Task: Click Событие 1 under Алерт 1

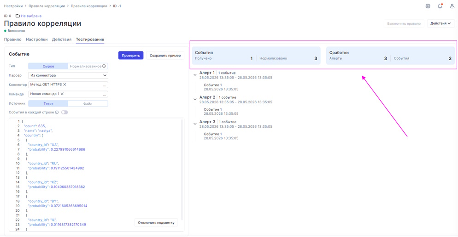Action: coord(213,85)
